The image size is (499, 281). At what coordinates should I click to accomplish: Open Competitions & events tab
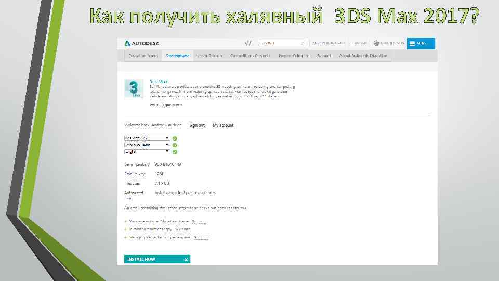pos(250,56)
